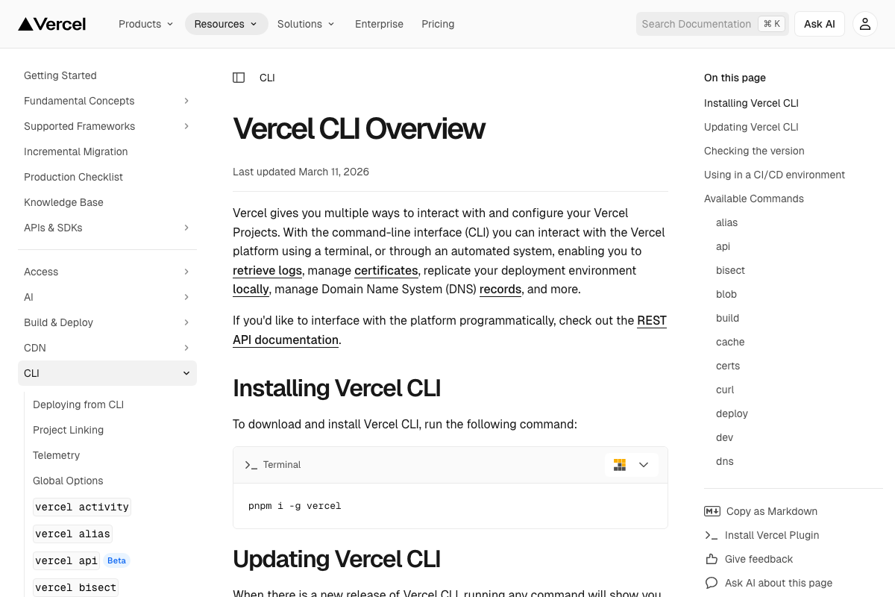The height and width of the screenshot is (597, 895).
Task: Click the pnpm i -g vercel command text
Action: 295,506
